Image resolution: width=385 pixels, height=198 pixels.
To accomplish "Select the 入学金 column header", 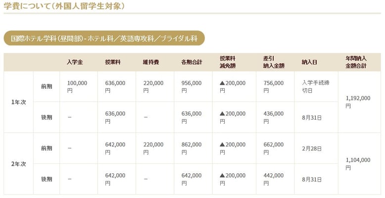I will coord(75,62).
